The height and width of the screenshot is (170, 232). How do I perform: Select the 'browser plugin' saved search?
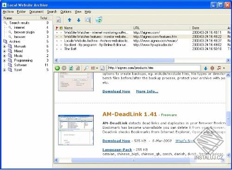[24, 32]
